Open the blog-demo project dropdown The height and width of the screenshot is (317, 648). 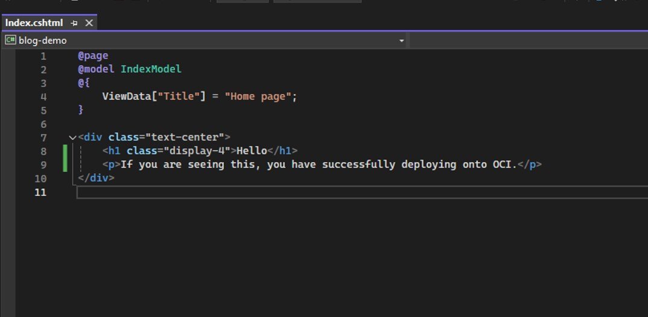tap(401, 40)
